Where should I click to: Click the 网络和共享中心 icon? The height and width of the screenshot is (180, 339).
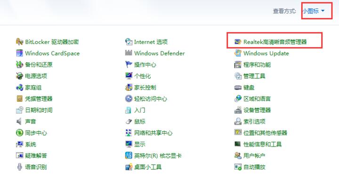tap(129, 133)
